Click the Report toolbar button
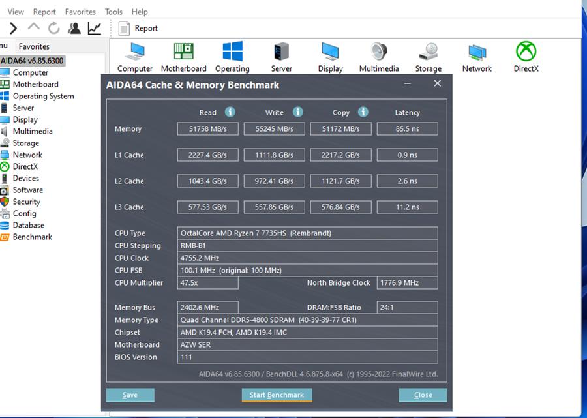 [139, 28]
